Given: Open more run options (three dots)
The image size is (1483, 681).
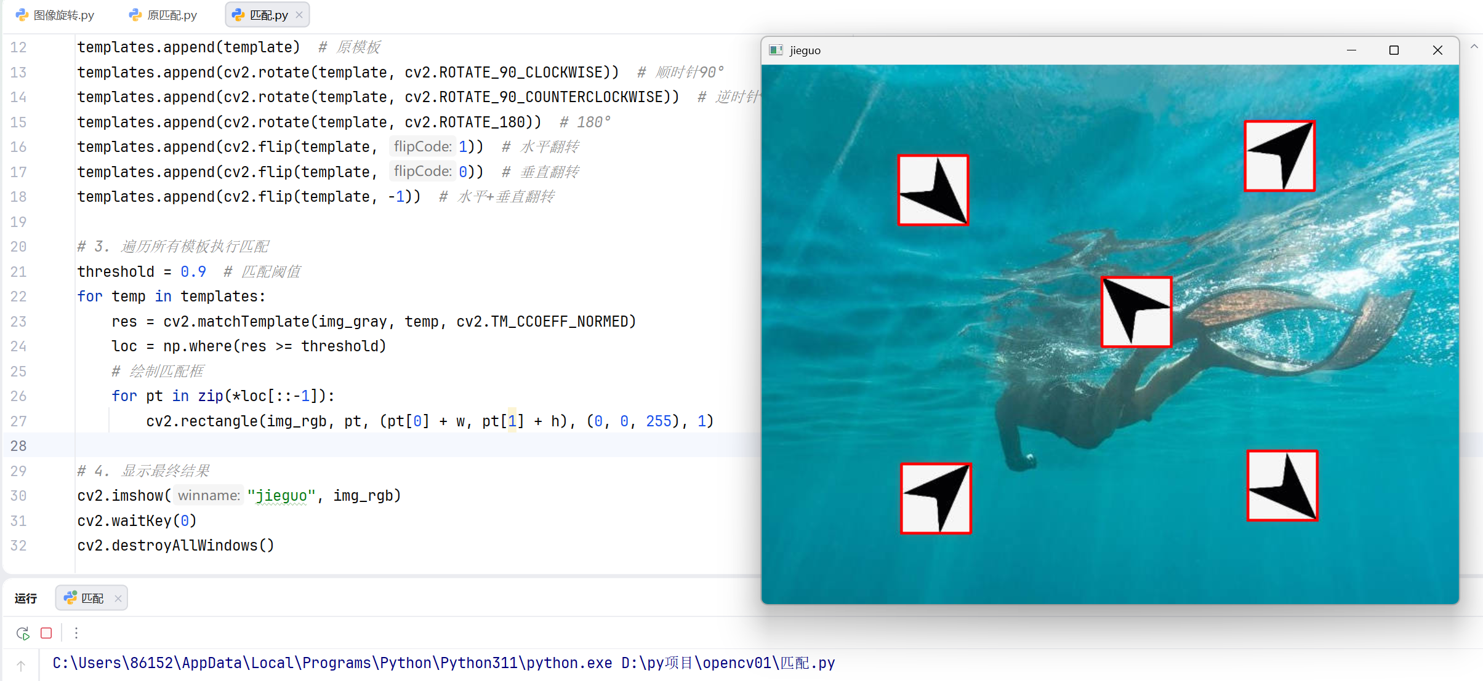Looking at the screenshot, I should (x=76, y=633).
